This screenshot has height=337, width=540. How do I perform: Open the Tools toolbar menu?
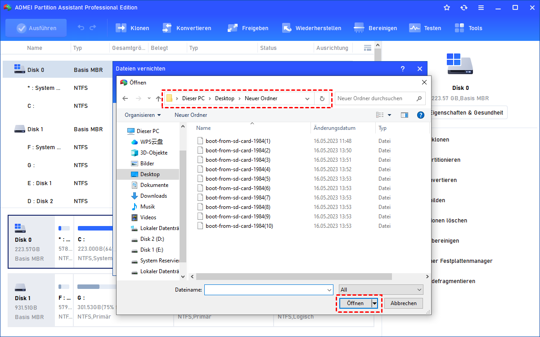468,28
